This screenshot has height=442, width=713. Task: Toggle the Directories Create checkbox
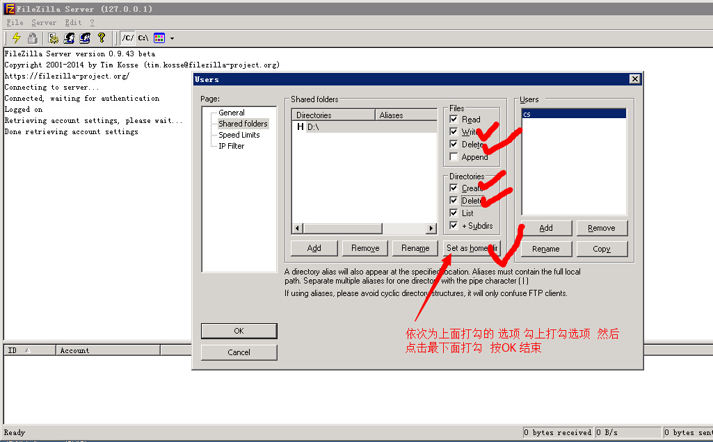coord(454,188)
